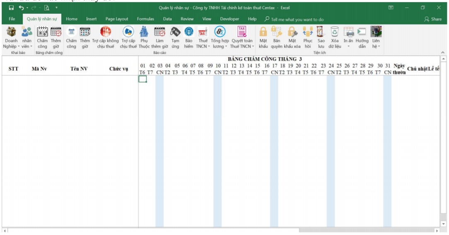Click the Share button

433,19
